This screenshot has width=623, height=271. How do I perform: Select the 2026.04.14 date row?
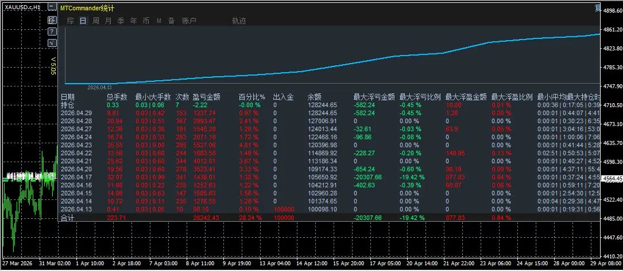click(76, 201)
